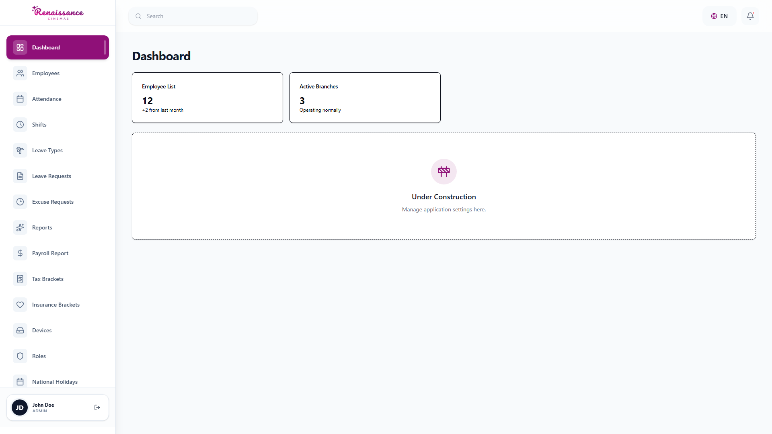Open Tax Brackets menu item
The height and width of the screenshot is (434, 772).
(x=57, y=279)
